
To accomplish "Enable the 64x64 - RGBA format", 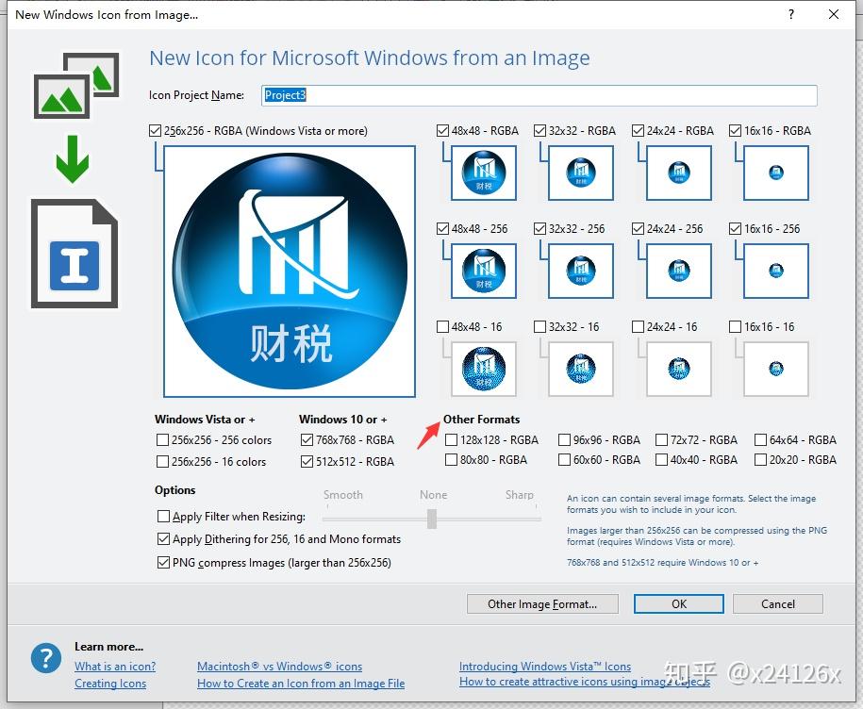I will click(x=760, y=440).
